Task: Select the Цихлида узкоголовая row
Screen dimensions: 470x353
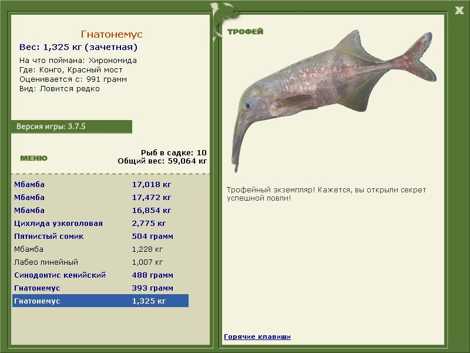Action: (100, 223)
